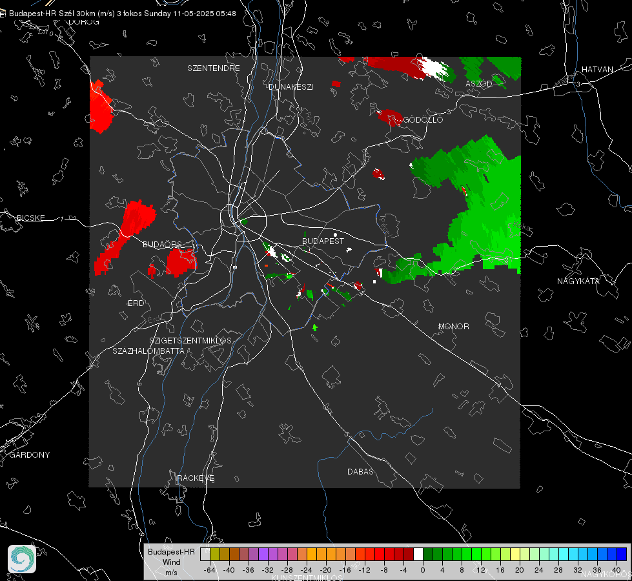Select the m/s unit label in legend
This screenshot has width=632, height=581.
pyautogui.click(x=171, y=573)
